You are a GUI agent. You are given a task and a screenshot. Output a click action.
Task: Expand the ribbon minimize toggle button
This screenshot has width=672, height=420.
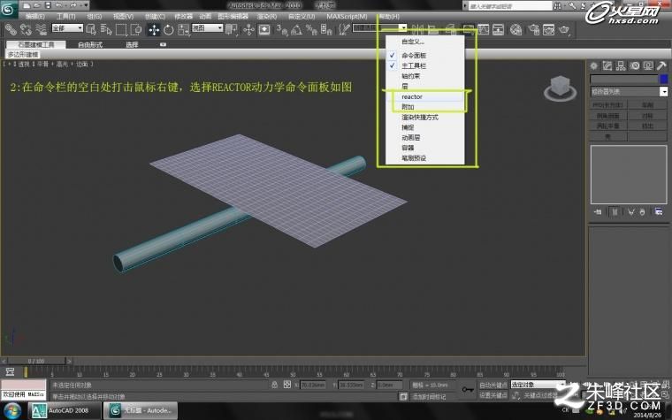[x=163, y=44]
